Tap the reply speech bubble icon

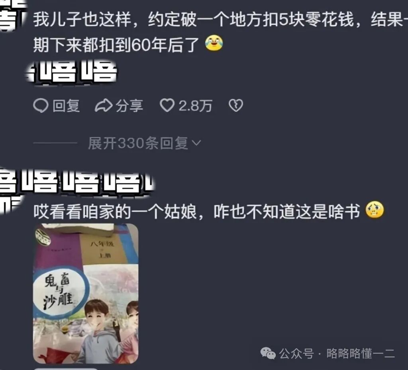41,106
